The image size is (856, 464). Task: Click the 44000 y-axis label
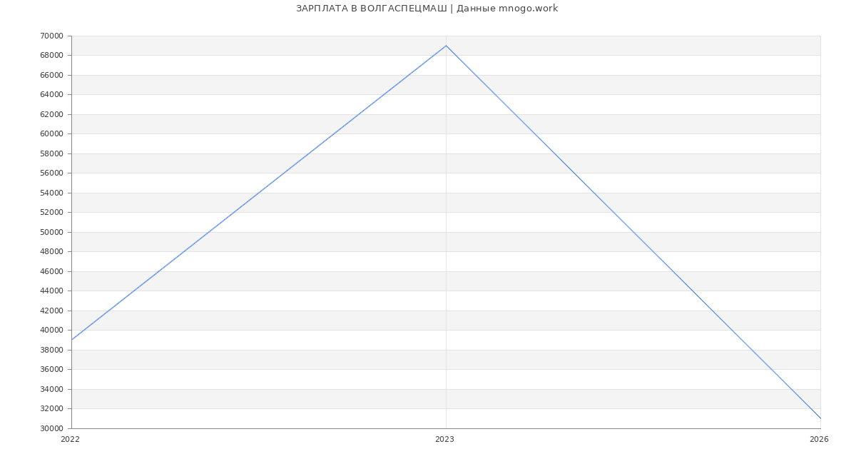(51, 291)
